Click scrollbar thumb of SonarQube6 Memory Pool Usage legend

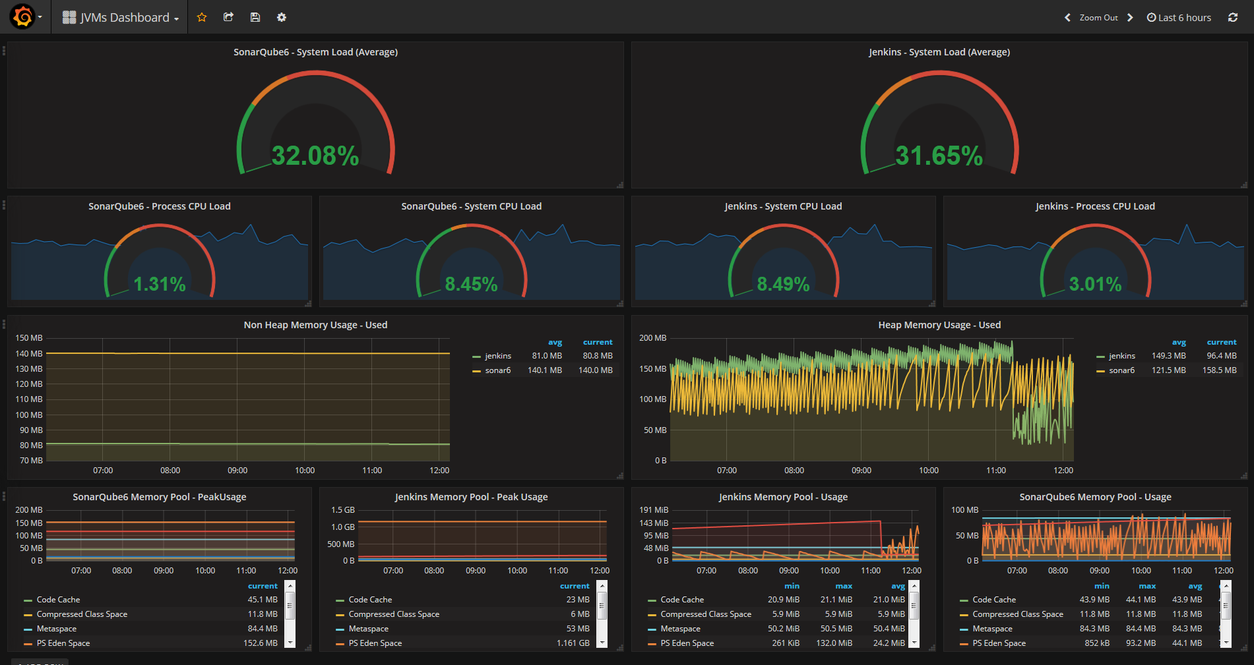[x=1226, y=604]
